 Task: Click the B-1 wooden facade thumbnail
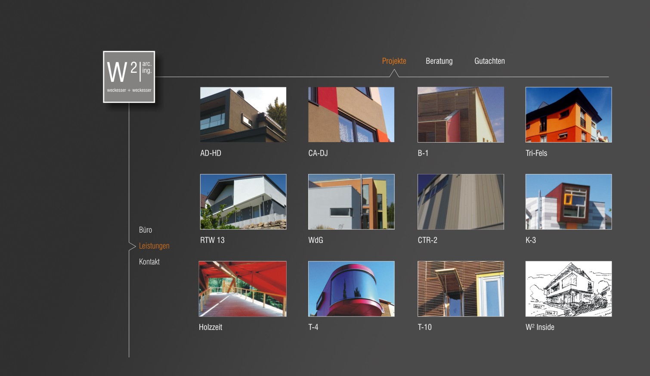pos(461,115)
